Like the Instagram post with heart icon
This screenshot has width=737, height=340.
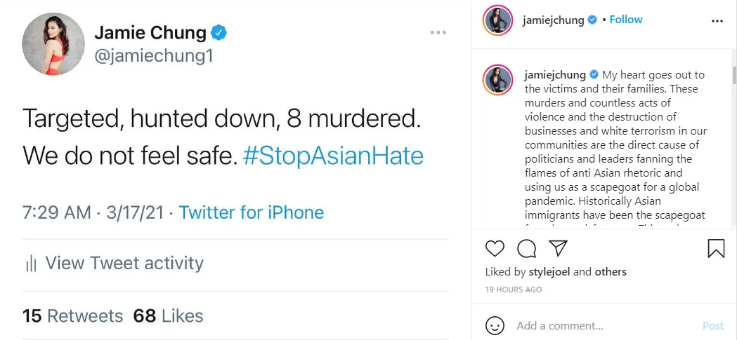(x=495, y=248)
